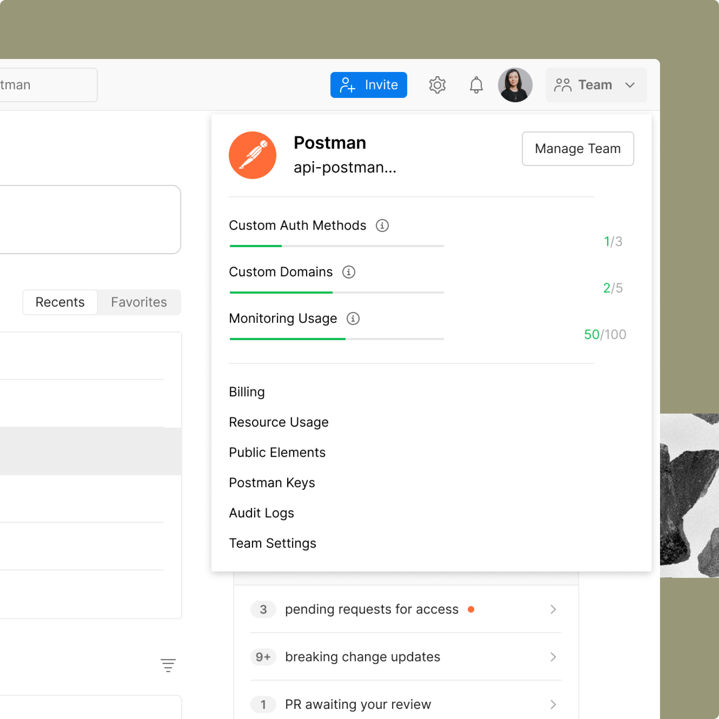Click the filter icon in the left panel
This screenshot has height=719, width=719.
pos(168,665)
